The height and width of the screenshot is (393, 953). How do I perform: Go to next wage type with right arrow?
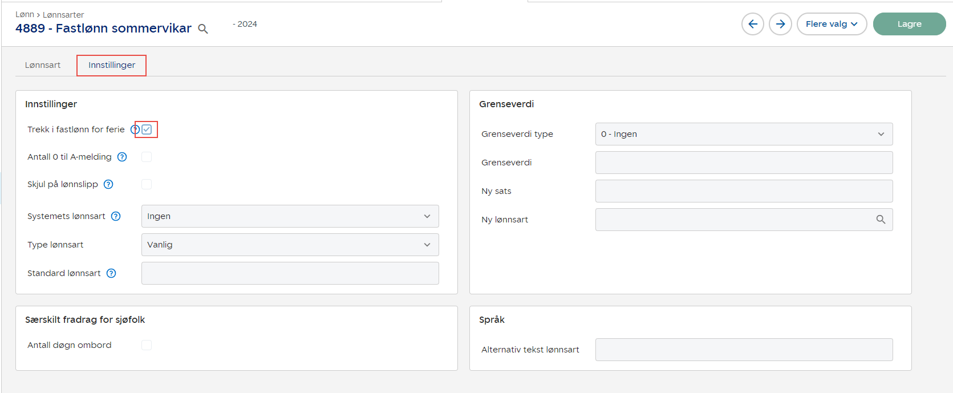(780, 24)
